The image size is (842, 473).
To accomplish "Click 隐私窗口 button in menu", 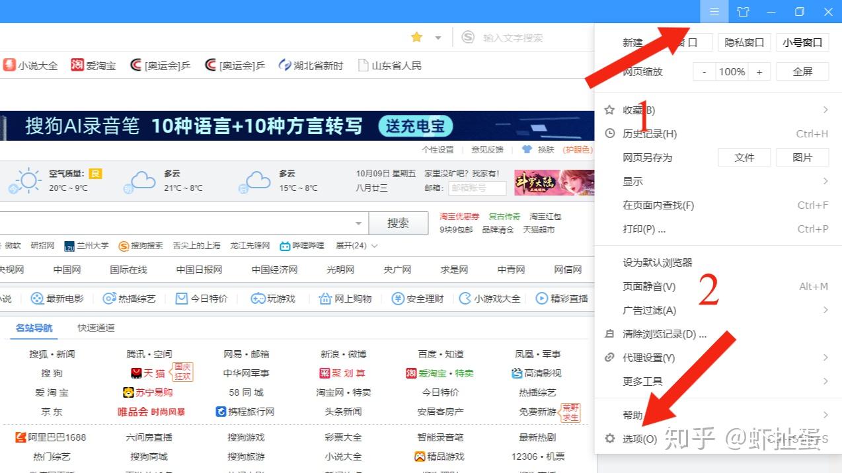I will [744, 42].
